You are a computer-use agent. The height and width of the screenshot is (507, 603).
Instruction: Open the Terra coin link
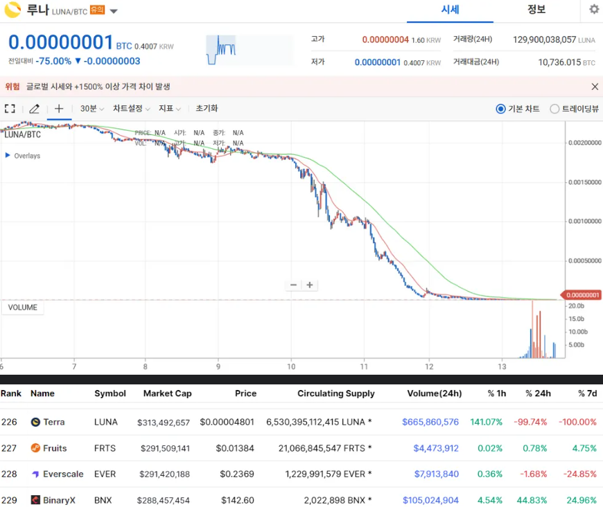pos(54,422)
